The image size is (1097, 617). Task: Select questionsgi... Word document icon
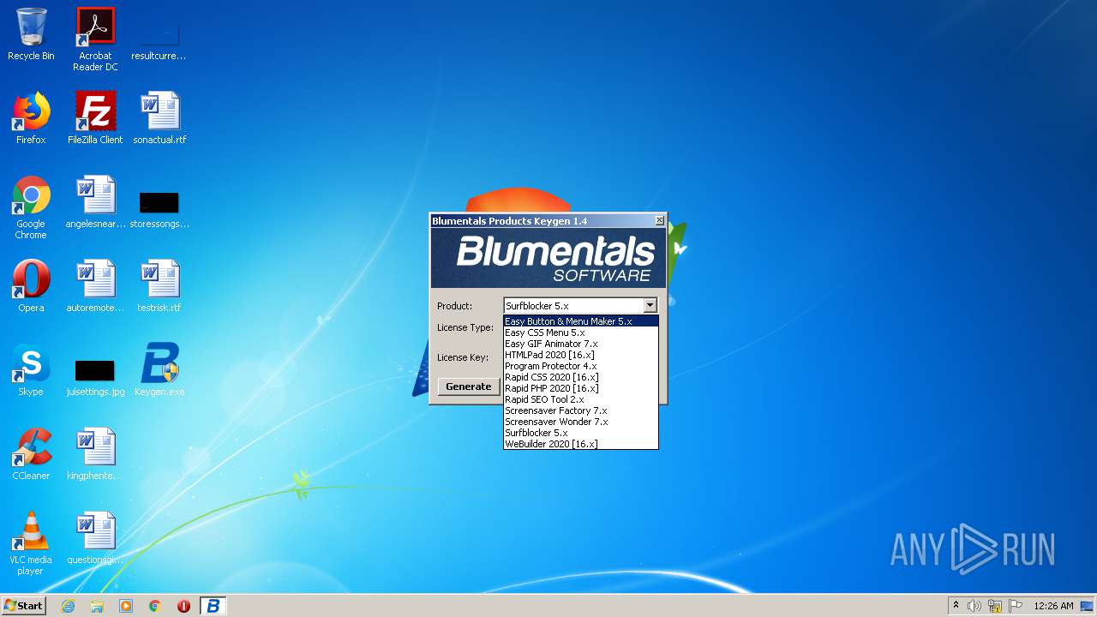[95, 538]
